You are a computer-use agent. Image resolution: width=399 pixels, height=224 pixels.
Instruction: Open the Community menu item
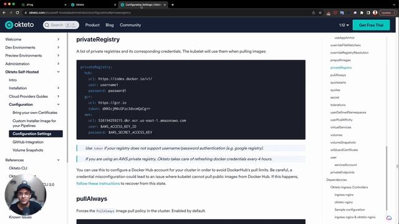pyautogui.click(x=130, y=25)
